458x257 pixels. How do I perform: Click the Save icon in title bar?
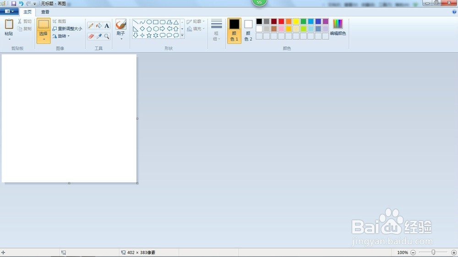[x=13, y=4]
